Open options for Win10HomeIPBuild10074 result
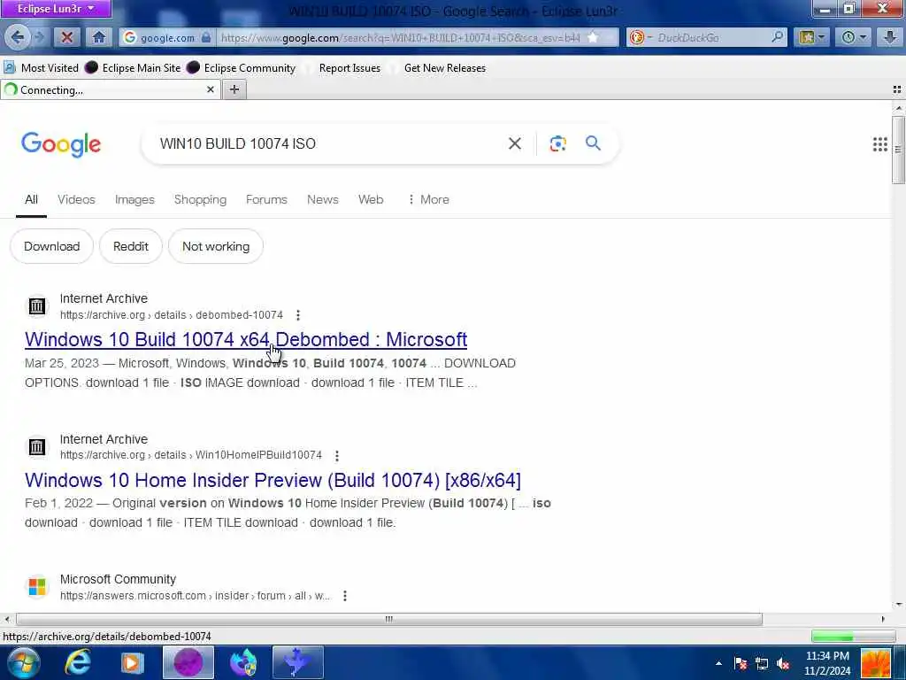 337,456
